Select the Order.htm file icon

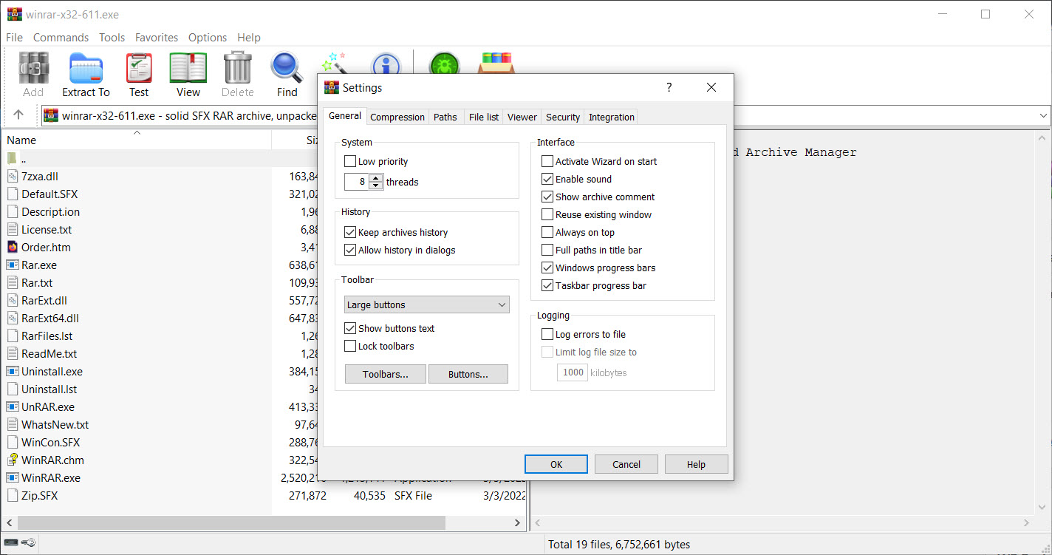(13, 247)
